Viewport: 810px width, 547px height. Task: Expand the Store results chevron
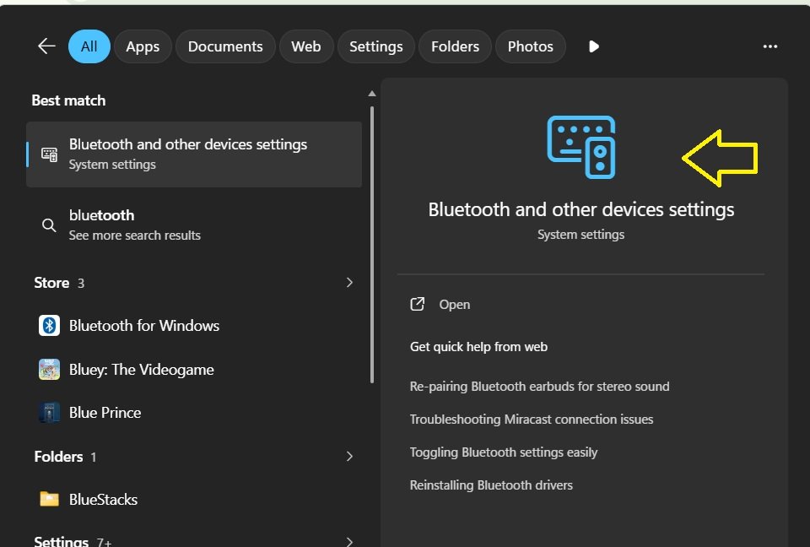tap(349, 282)
